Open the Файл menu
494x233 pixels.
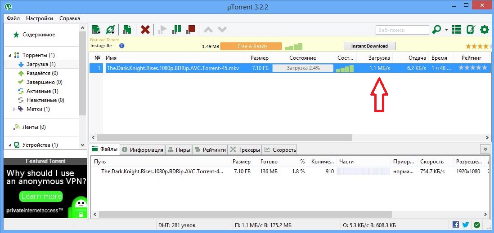coord(13,18)
